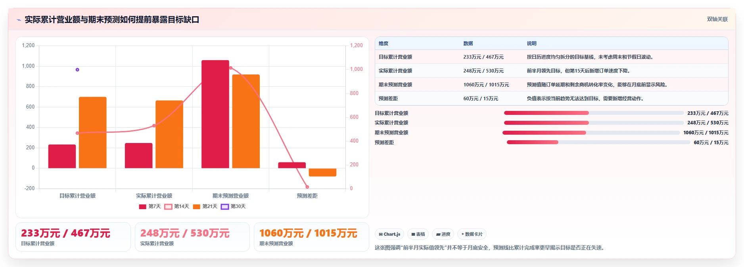Click the table cell 233万元 / 467万元

pyautogui.click(x=483, y=57)
